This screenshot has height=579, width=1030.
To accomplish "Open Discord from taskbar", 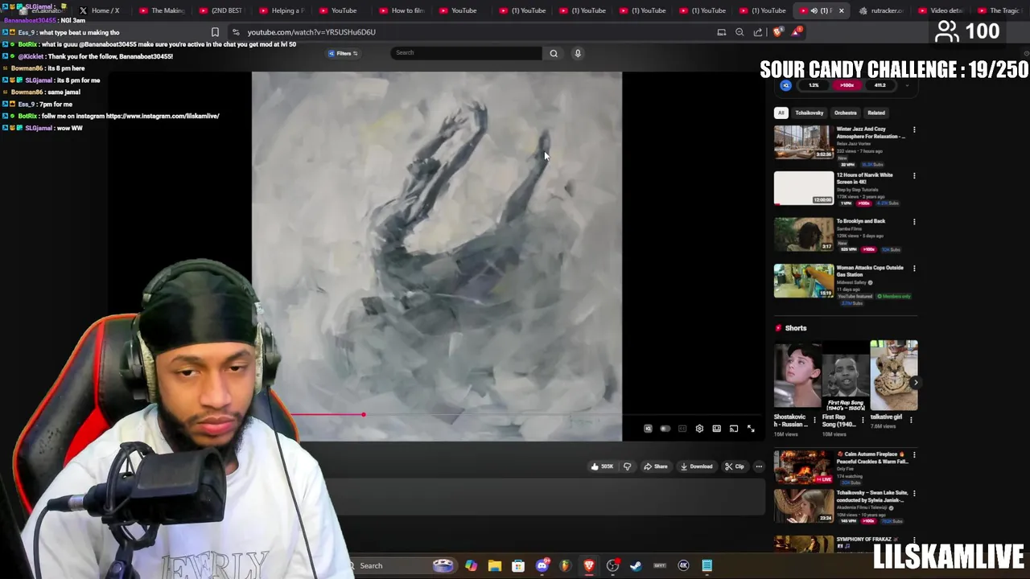I will [542, 565].
